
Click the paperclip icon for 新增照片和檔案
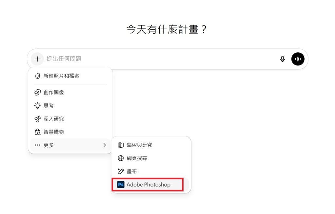(x=38, y=76)
